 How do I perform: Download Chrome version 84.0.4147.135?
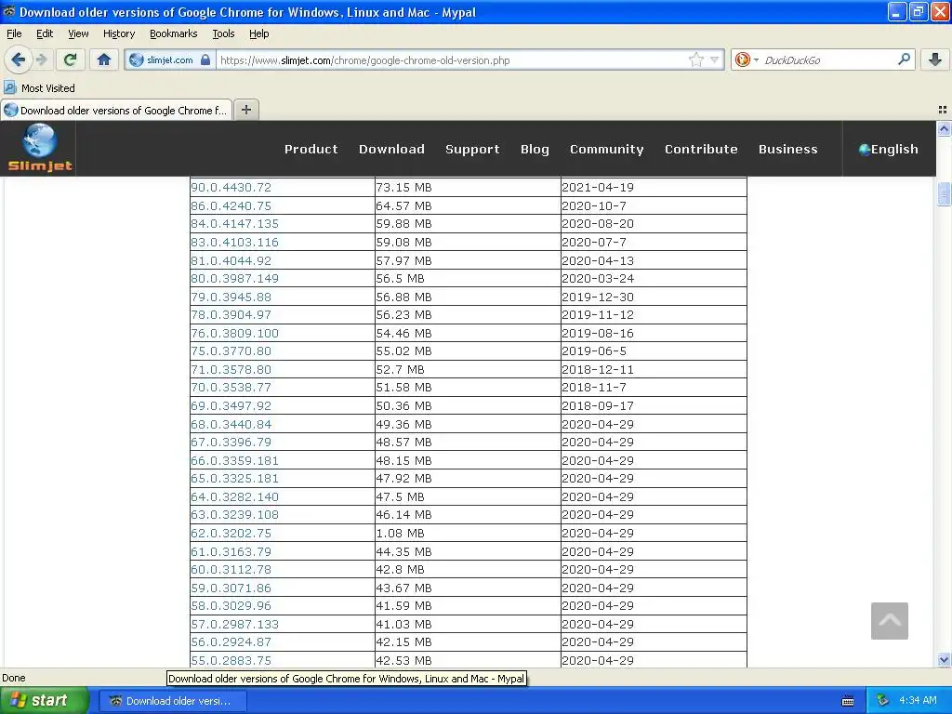tap(234, 223)
